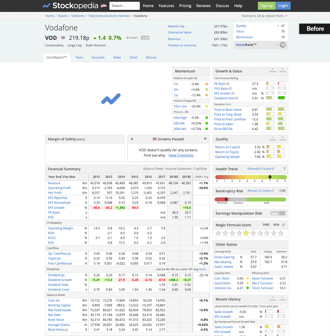Screen dimensions: 330x336
Task: Click the blue Login button
Action: (283, 6)
